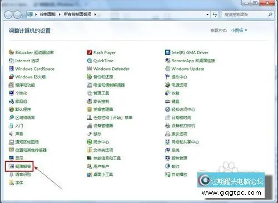Open the 声音 speaker icon
This screenshot has height=203, width=278.
11,133
